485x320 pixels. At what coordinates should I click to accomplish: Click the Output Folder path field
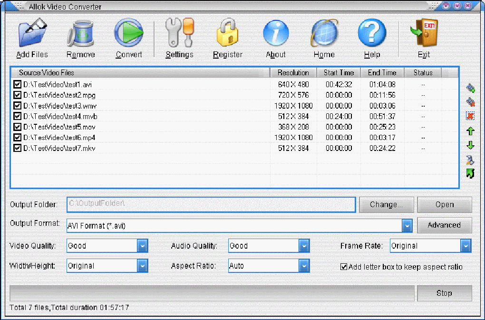pyautogui.click(x=211, y=204)
